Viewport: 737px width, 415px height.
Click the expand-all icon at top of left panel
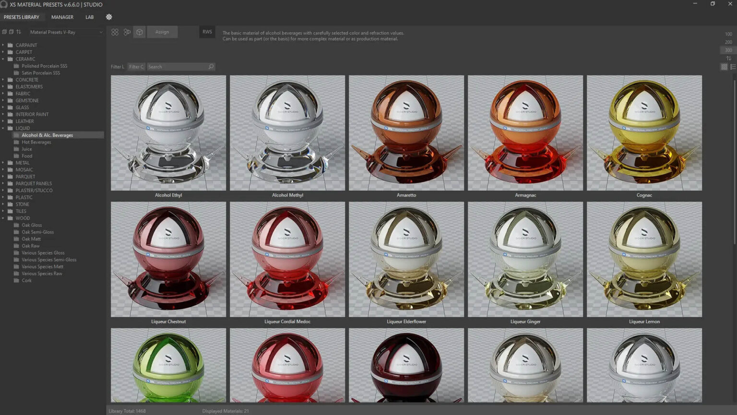4,32
